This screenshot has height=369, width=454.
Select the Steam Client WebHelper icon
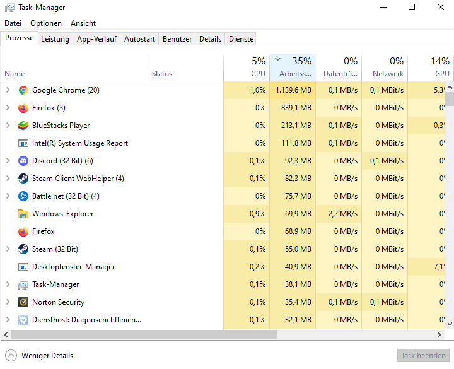tap(23, 179)
